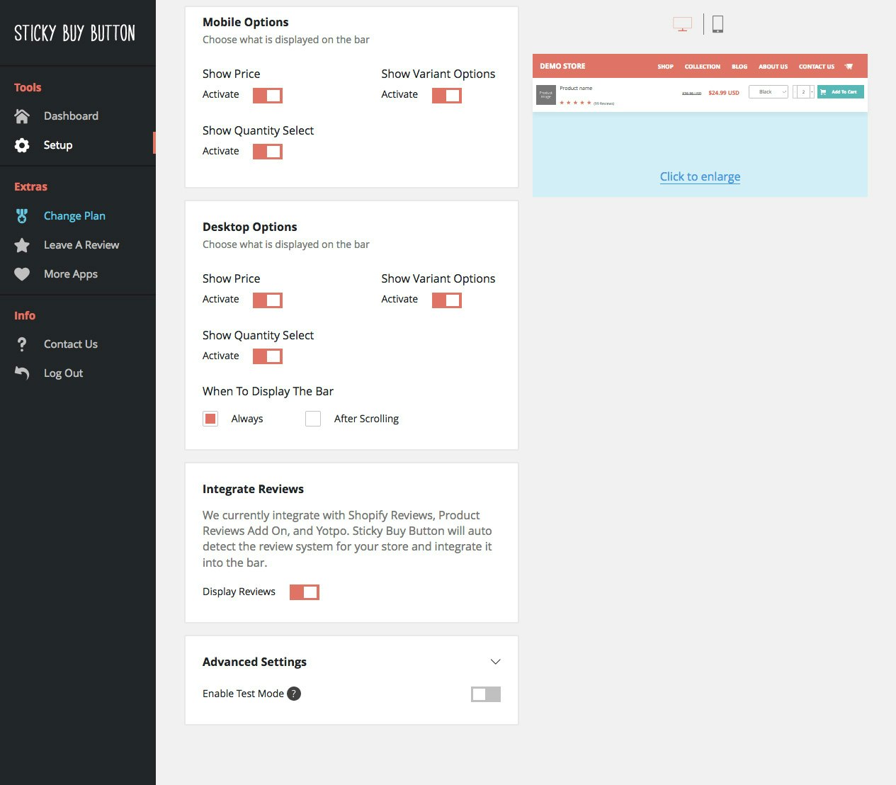Expand the Advanced Settings section
Image resolution: width=896 pixels, height=785 pixels.
496,661
